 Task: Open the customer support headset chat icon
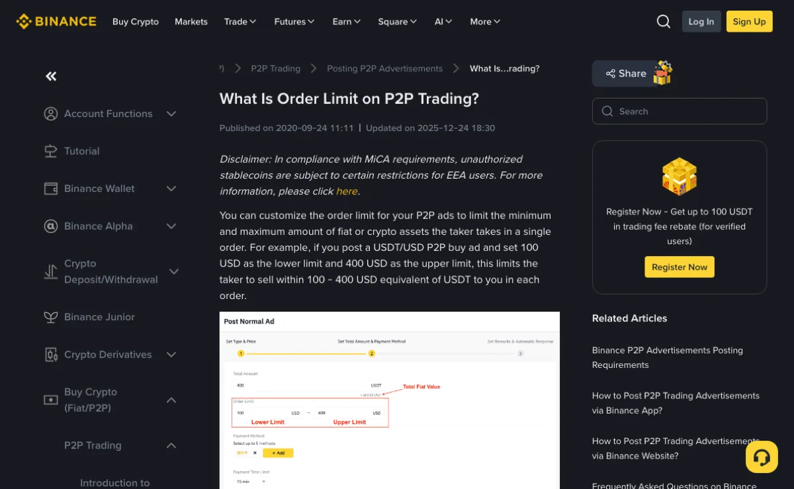point(762,457)
